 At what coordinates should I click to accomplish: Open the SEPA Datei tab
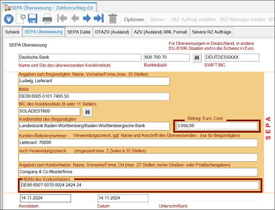(79, 32)
